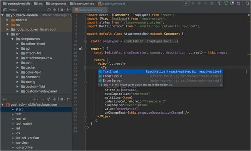Expand the node_modules folder arrow

tap(7, 29)
